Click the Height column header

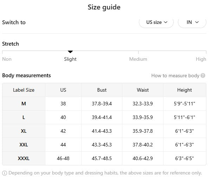(185, 90)
